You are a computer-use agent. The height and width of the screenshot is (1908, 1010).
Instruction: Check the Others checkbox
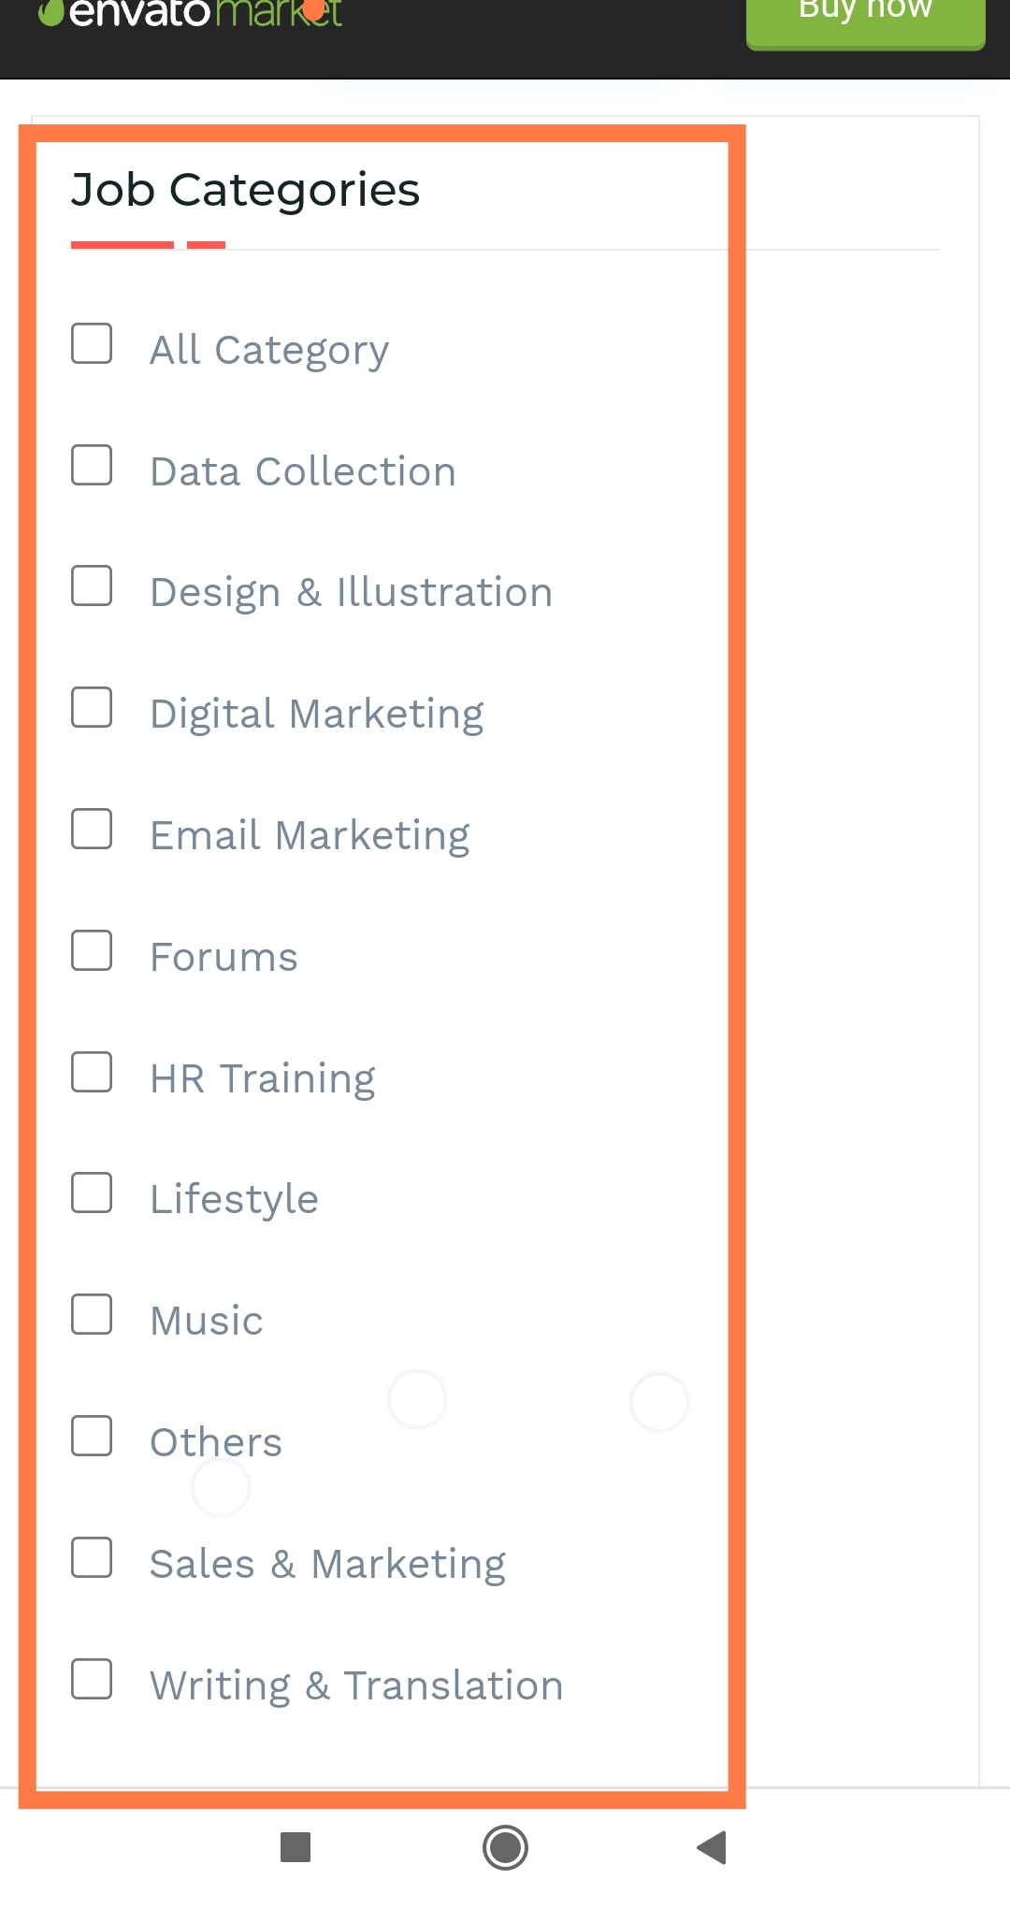(92, 1436)
